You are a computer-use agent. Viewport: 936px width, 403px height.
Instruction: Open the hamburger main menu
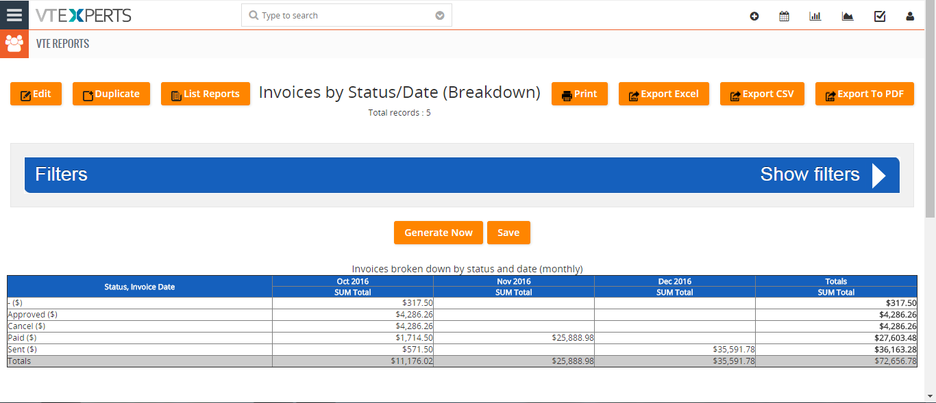pyautogui.click(x=14, y=14)
